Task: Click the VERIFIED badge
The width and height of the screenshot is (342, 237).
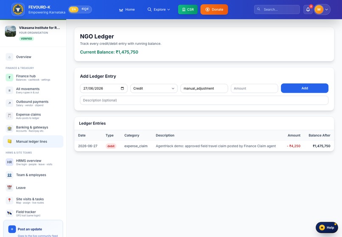Action: 26,39
